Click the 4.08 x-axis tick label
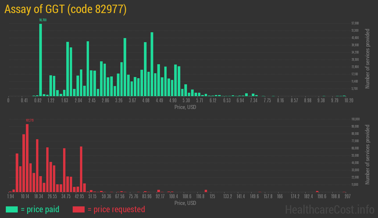This screenshot has height=218, width=378. pyautogui.click(x=146, y=101)
